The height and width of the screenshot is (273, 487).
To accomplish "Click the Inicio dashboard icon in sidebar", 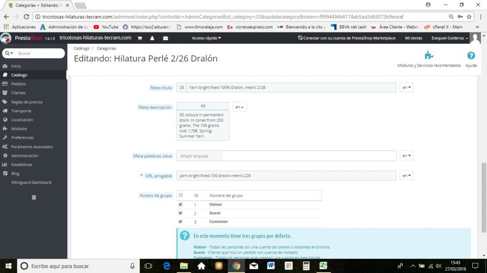I will (x=5, y=66).
